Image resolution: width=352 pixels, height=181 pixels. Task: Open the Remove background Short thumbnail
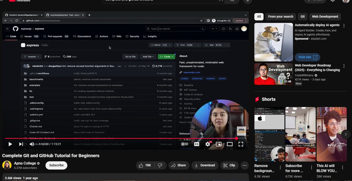pos(270,134)
